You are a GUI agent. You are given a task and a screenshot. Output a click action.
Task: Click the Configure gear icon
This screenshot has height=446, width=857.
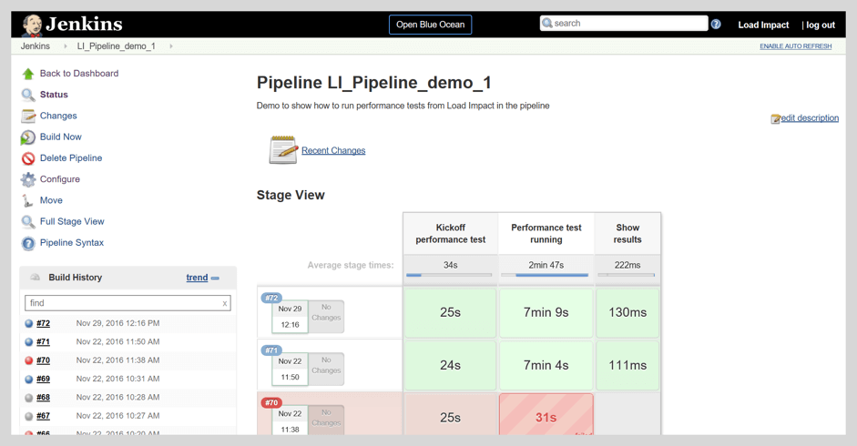coord(28,179)
